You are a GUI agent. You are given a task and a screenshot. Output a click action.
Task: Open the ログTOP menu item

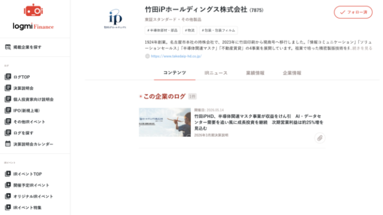(x=22, y=77)
